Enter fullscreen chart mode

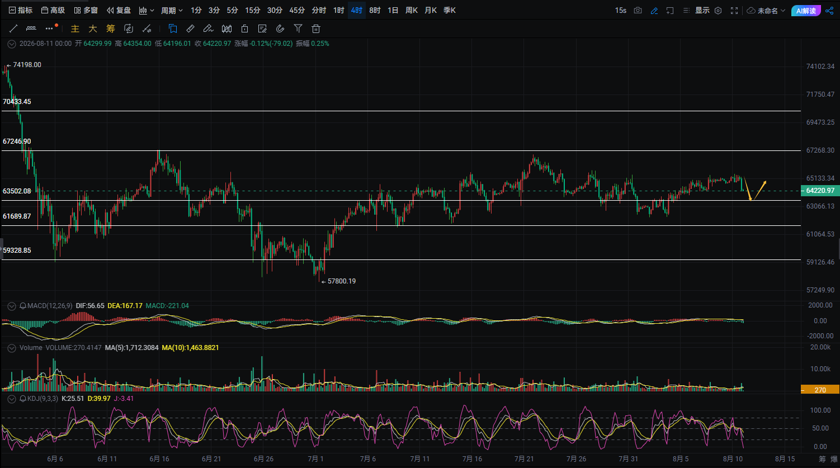pos(734,10)
